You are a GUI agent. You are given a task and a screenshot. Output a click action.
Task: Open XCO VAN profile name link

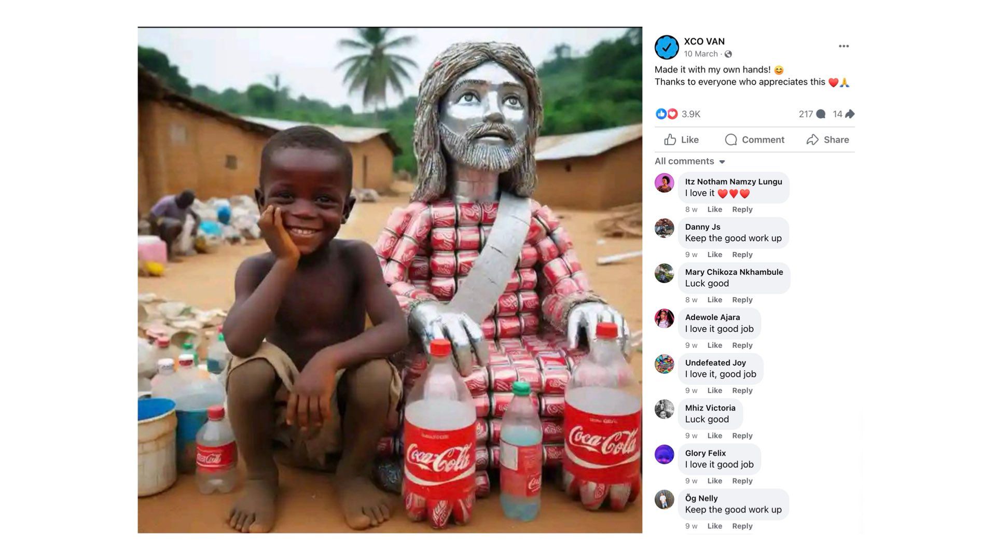tap(704, 41)
